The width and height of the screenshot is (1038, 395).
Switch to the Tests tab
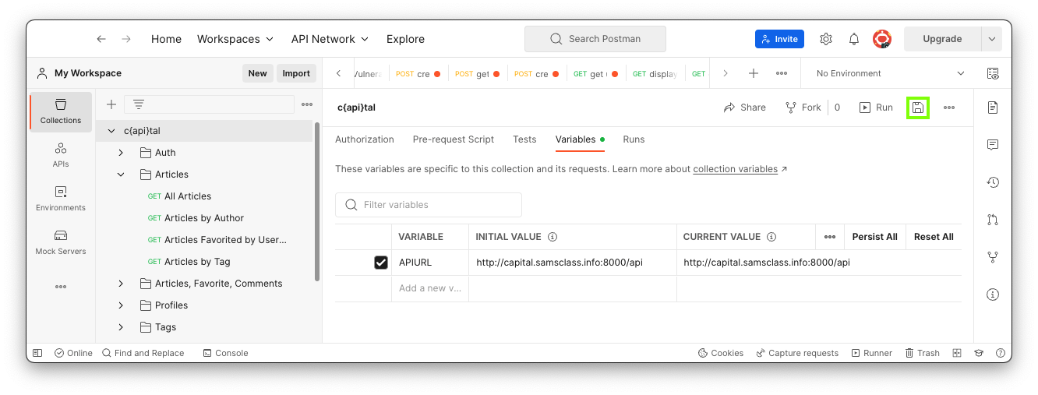524,139
